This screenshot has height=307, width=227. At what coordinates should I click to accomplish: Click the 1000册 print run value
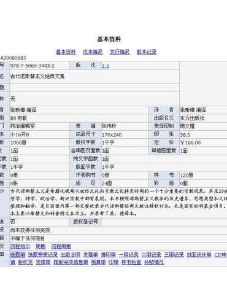[x=18, y=142]
